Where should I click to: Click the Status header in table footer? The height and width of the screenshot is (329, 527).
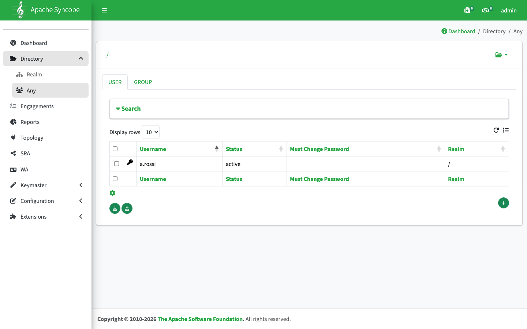[234, 179]
